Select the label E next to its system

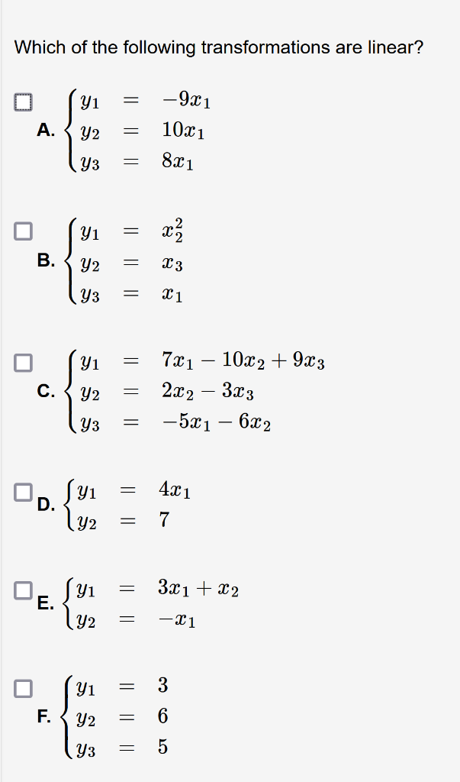(x=44, y=602)
